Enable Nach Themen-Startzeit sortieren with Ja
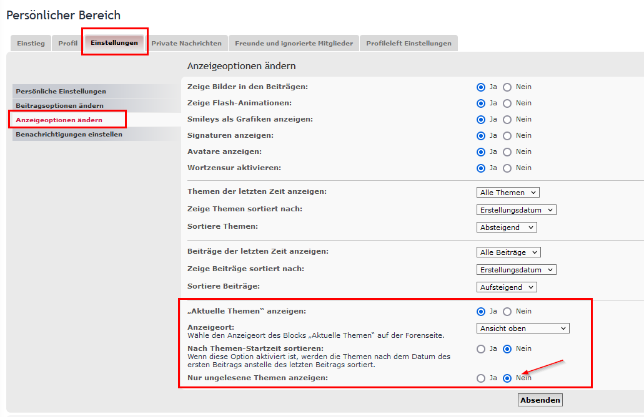 481,349
